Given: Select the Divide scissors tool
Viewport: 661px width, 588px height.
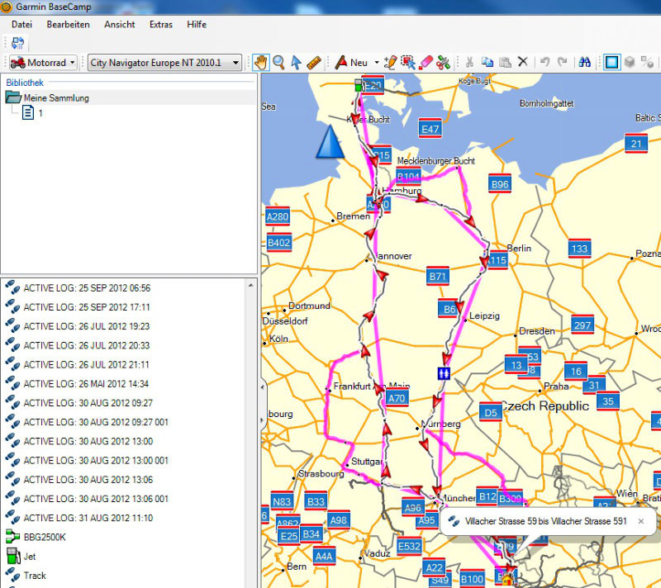Looking at the screenshot, I should (x=443, y=63).
